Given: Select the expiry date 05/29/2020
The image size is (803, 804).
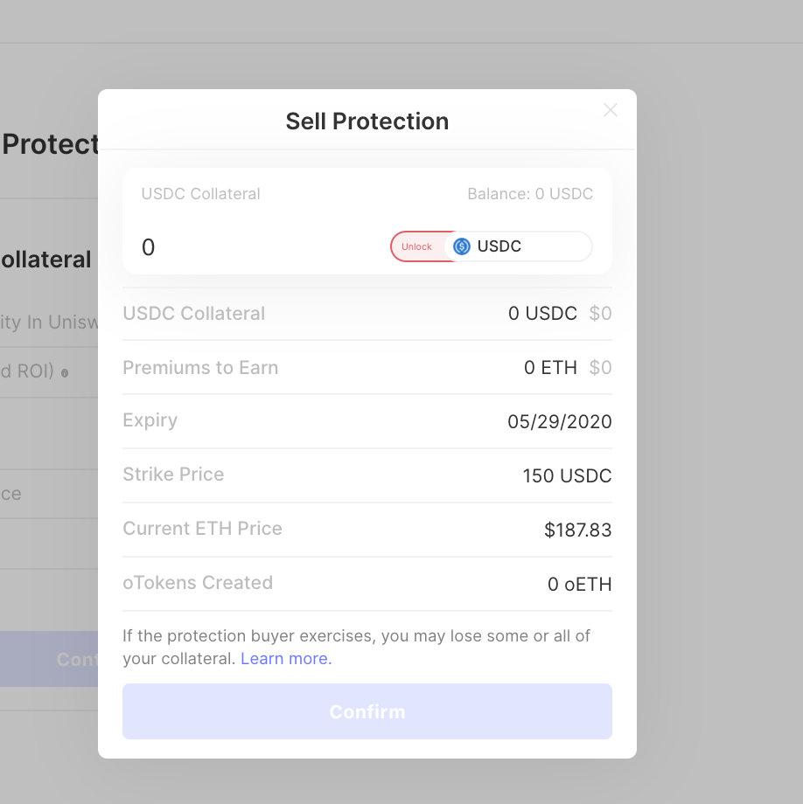Looking at the screenshot, I should [560, 422].
